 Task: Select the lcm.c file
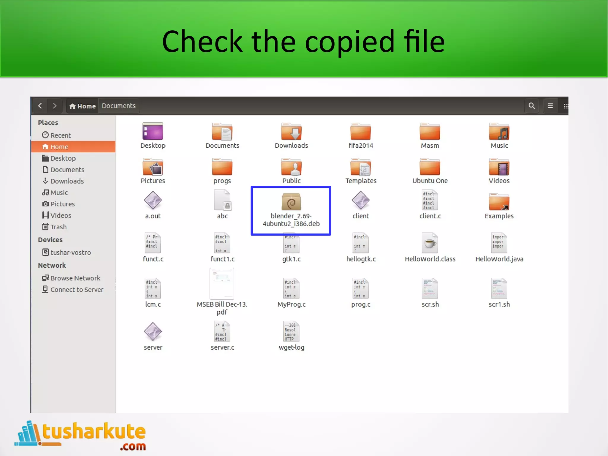(153, 293)
